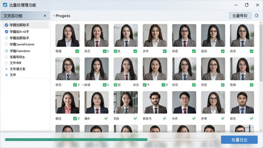Open top row's first portrait, woman in black blazer
Viewport: 263px width, 148px height.
(68, 35)
